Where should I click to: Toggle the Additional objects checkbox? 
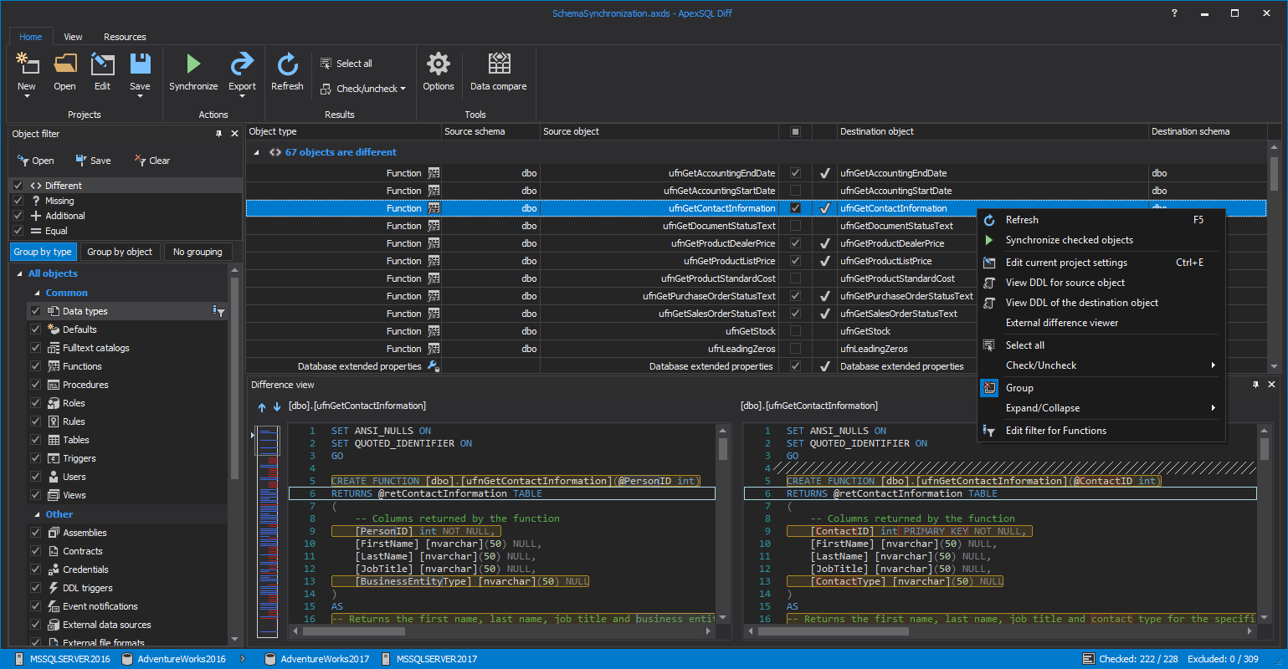pos(18,216)
